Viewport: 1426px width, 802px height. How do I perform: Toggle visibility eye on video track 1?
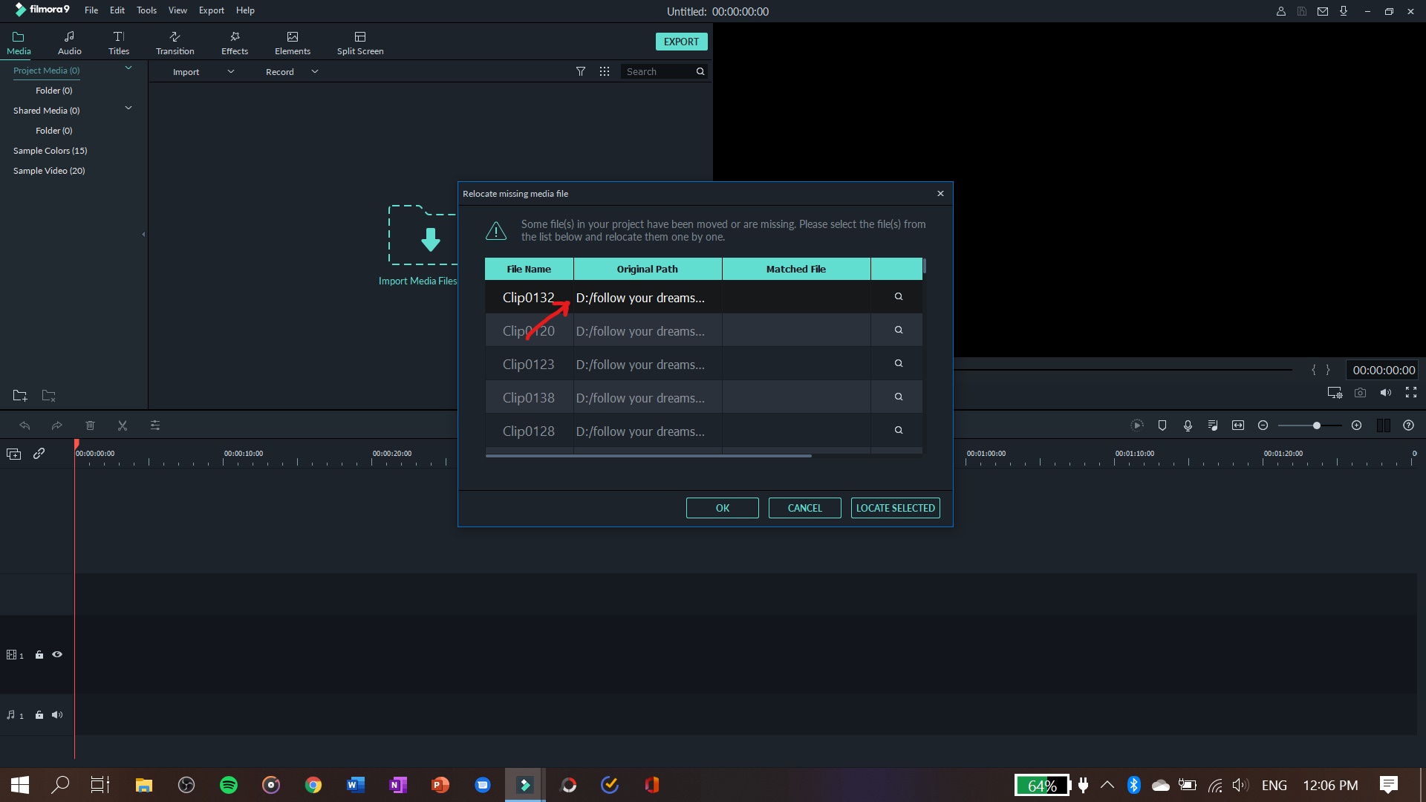pyautogui.click(x=57, y=655)
